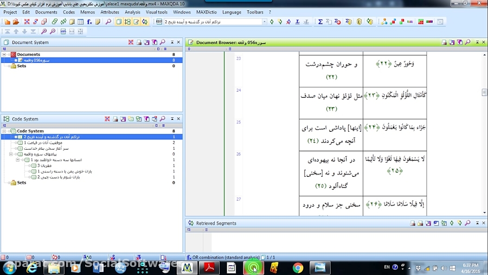This screenshot has height=275, width=488.
Task: Toggle the Document System window icon
Action: coord(119,22)
